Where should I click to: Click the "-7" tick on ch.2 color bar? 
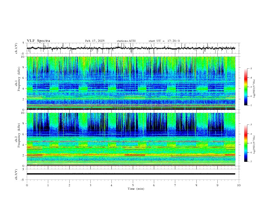pyautogui.click(x=251, y=161)
